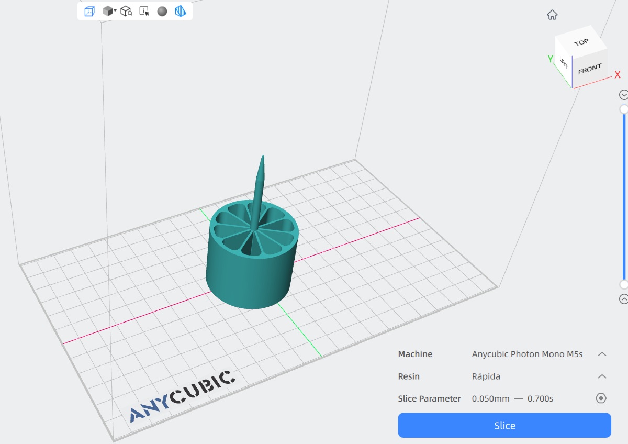Click the cube with magnifier inspect icon
This screenshot has width=628, height=444.
126,11
